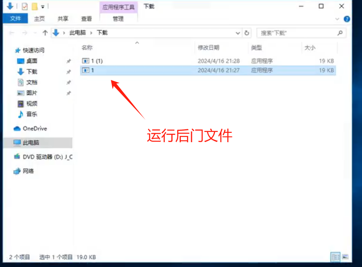Viewport: 362px width, 267px height.
Task: Select the file named 1
Action: pos(208,70)
